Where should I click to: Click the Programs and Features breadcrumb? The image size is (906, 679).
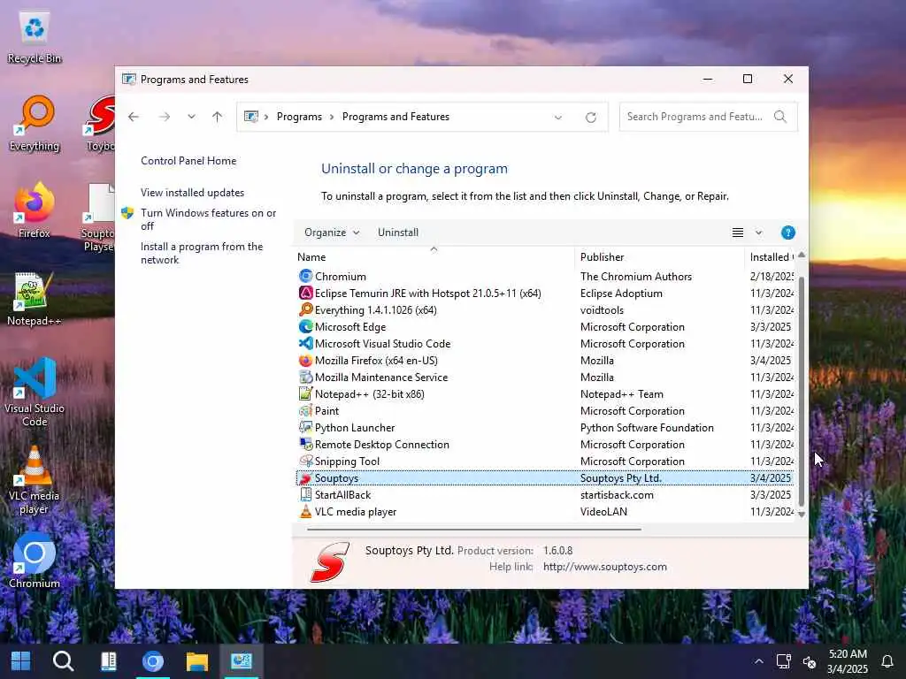[x=395, y=117]
